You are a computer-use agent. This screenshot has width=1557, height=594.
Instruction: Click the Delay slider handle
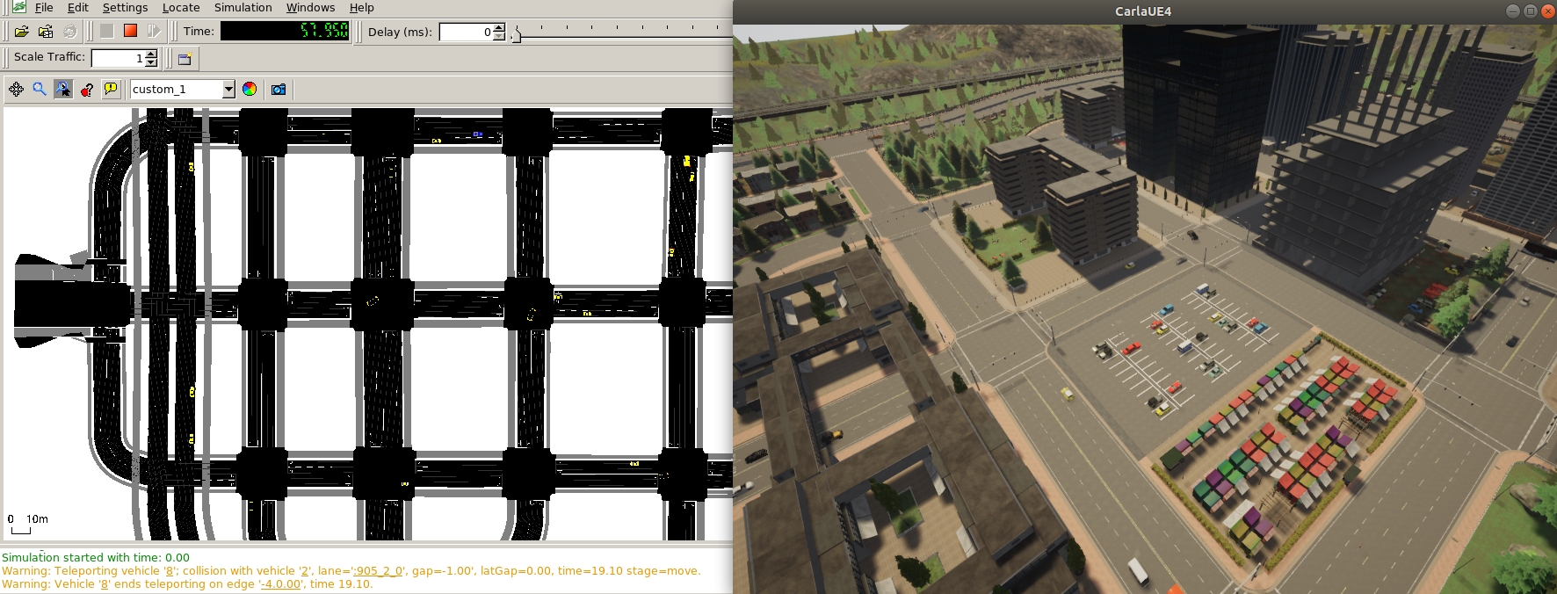[x=516, y=34]
